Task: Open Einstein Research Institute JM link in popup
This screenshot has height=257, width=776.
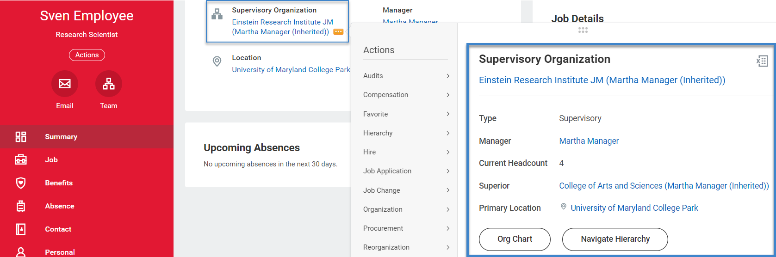Action: tap(602, 80)
